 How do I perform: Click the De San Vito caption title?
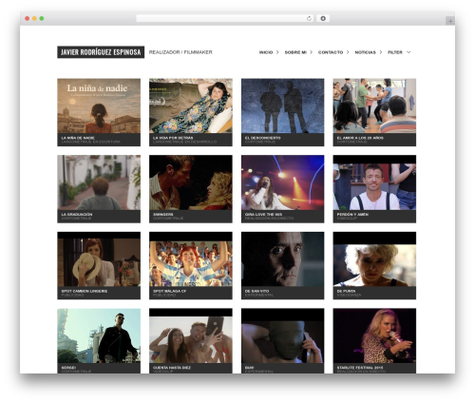(256, 291)
